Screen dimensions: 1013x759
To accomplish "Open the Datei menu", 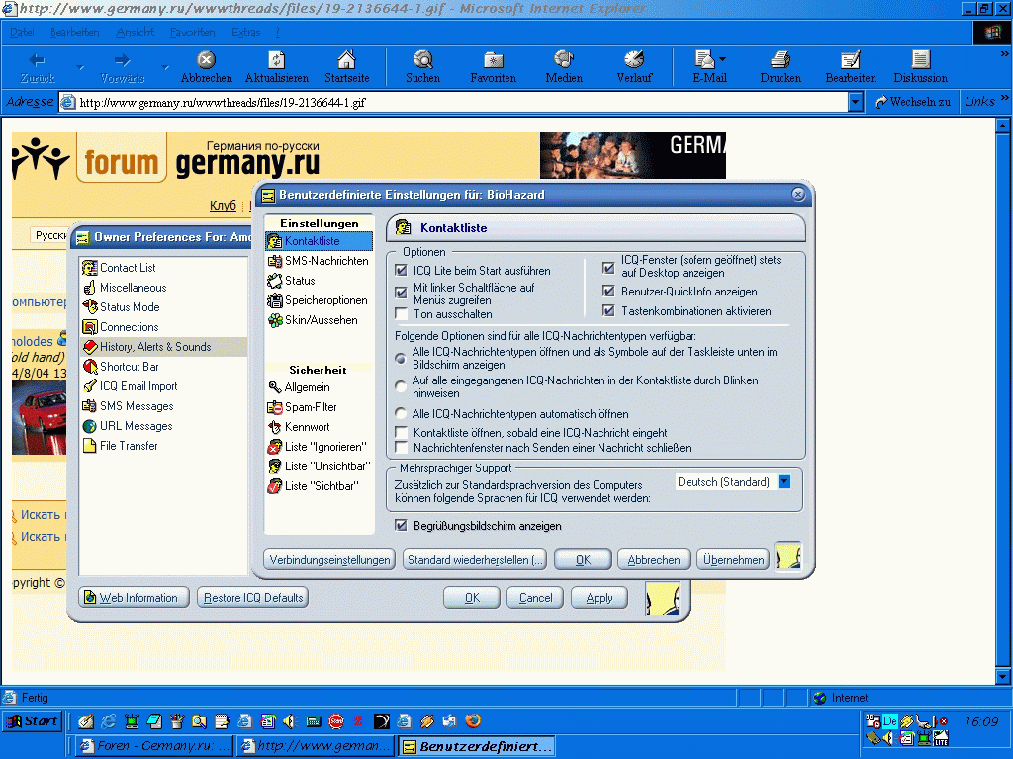I will coord(22,32).
